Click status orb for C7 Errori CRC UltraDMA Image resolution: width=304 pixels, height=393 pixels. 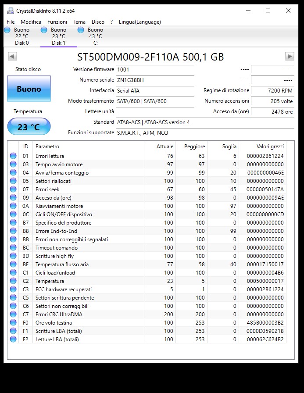click(x=13, y=314)
